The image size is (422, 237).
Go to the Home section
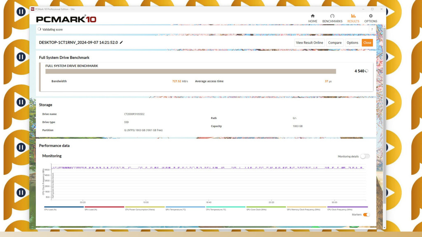pos(312,18)
